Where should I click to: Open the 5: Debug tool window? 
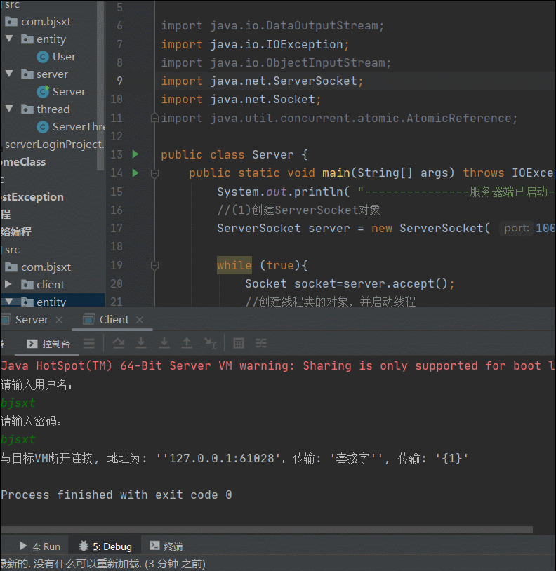105,546
